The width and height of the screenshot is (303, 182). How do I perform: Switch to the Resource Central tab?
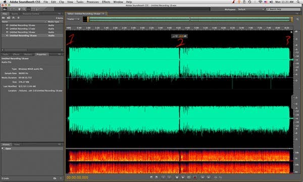tap(31, 14)
